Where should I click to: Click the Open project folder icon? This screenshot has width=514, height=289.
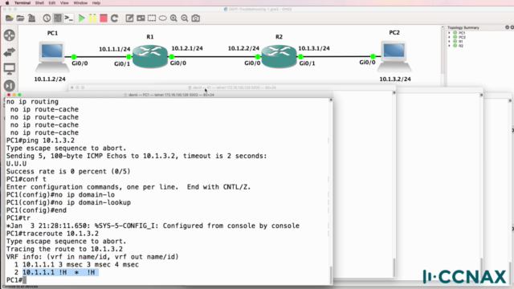[x=20, y=18]
